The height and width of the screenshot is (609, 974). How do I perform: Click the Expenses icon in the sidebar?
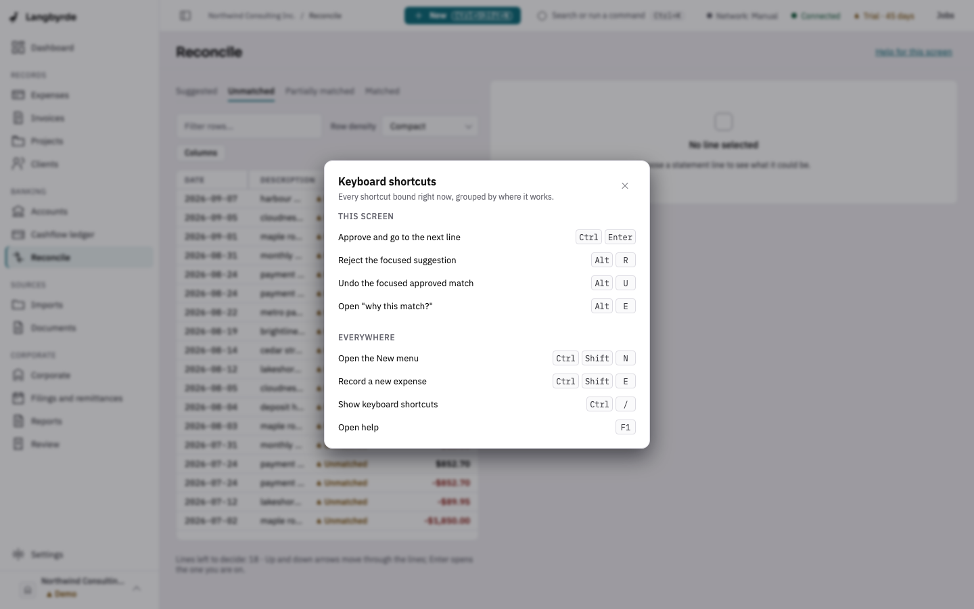(18, 95)
